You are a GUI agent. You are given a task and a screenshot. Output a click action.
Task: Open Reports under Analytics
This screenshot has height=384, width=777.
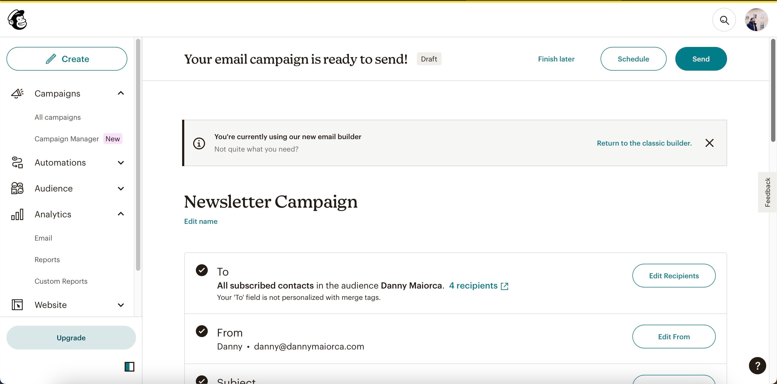[47, 259]
